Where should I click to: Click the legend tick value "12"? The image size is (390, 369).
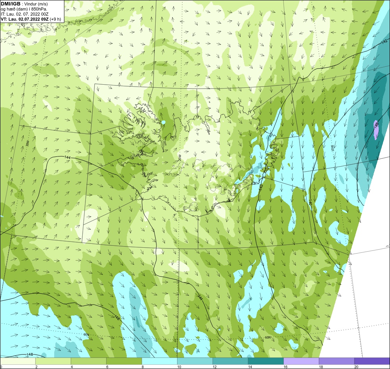tap(214, 367)
